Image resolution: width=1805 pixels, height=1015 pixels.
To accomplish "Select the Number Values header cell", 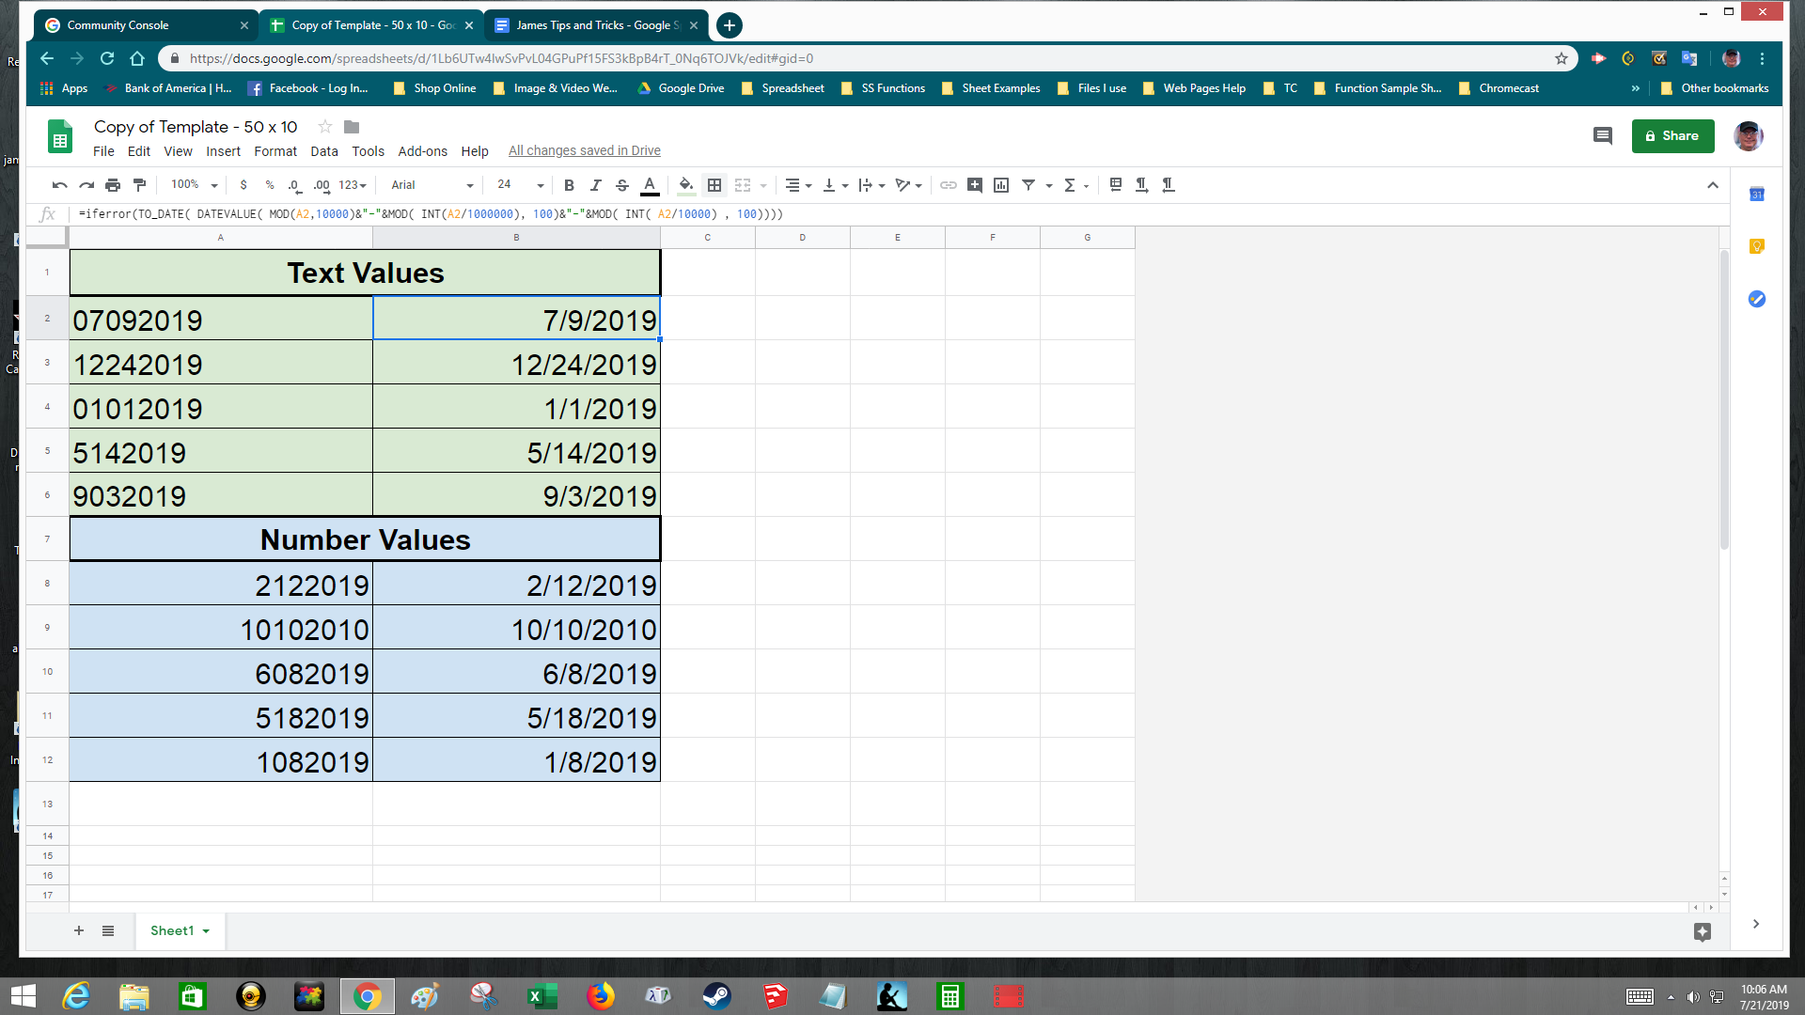I will (365, 539).
